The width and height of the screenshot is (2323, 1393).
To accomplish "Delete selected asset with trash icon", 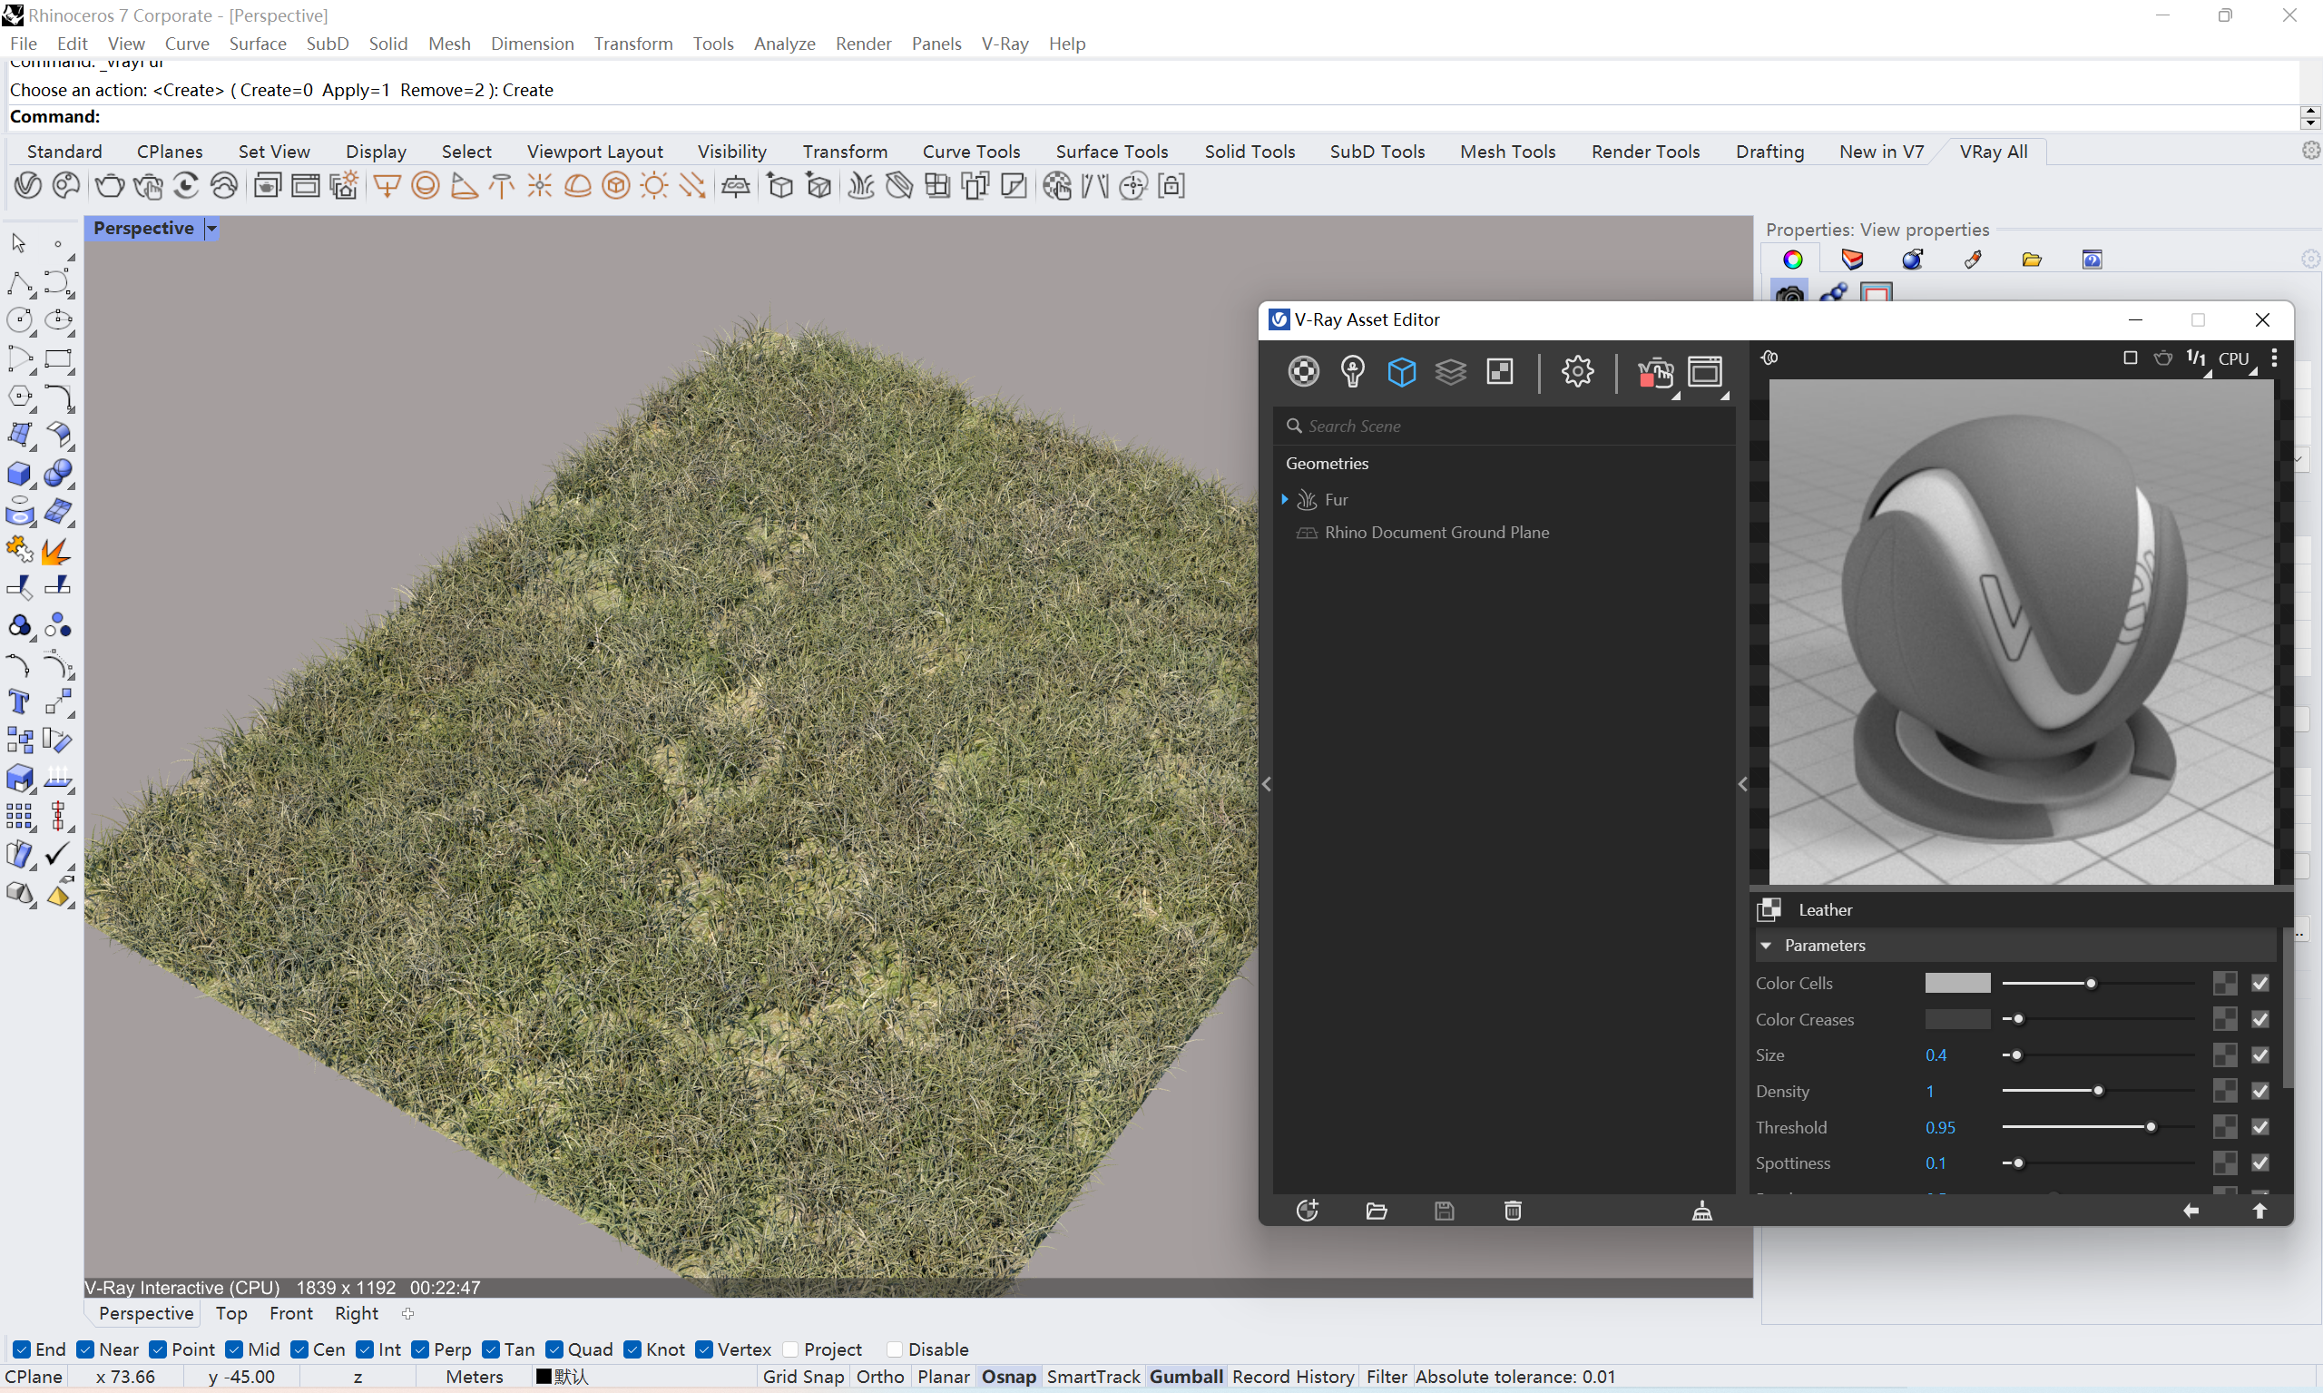I will click(x=1512, y=1211).
